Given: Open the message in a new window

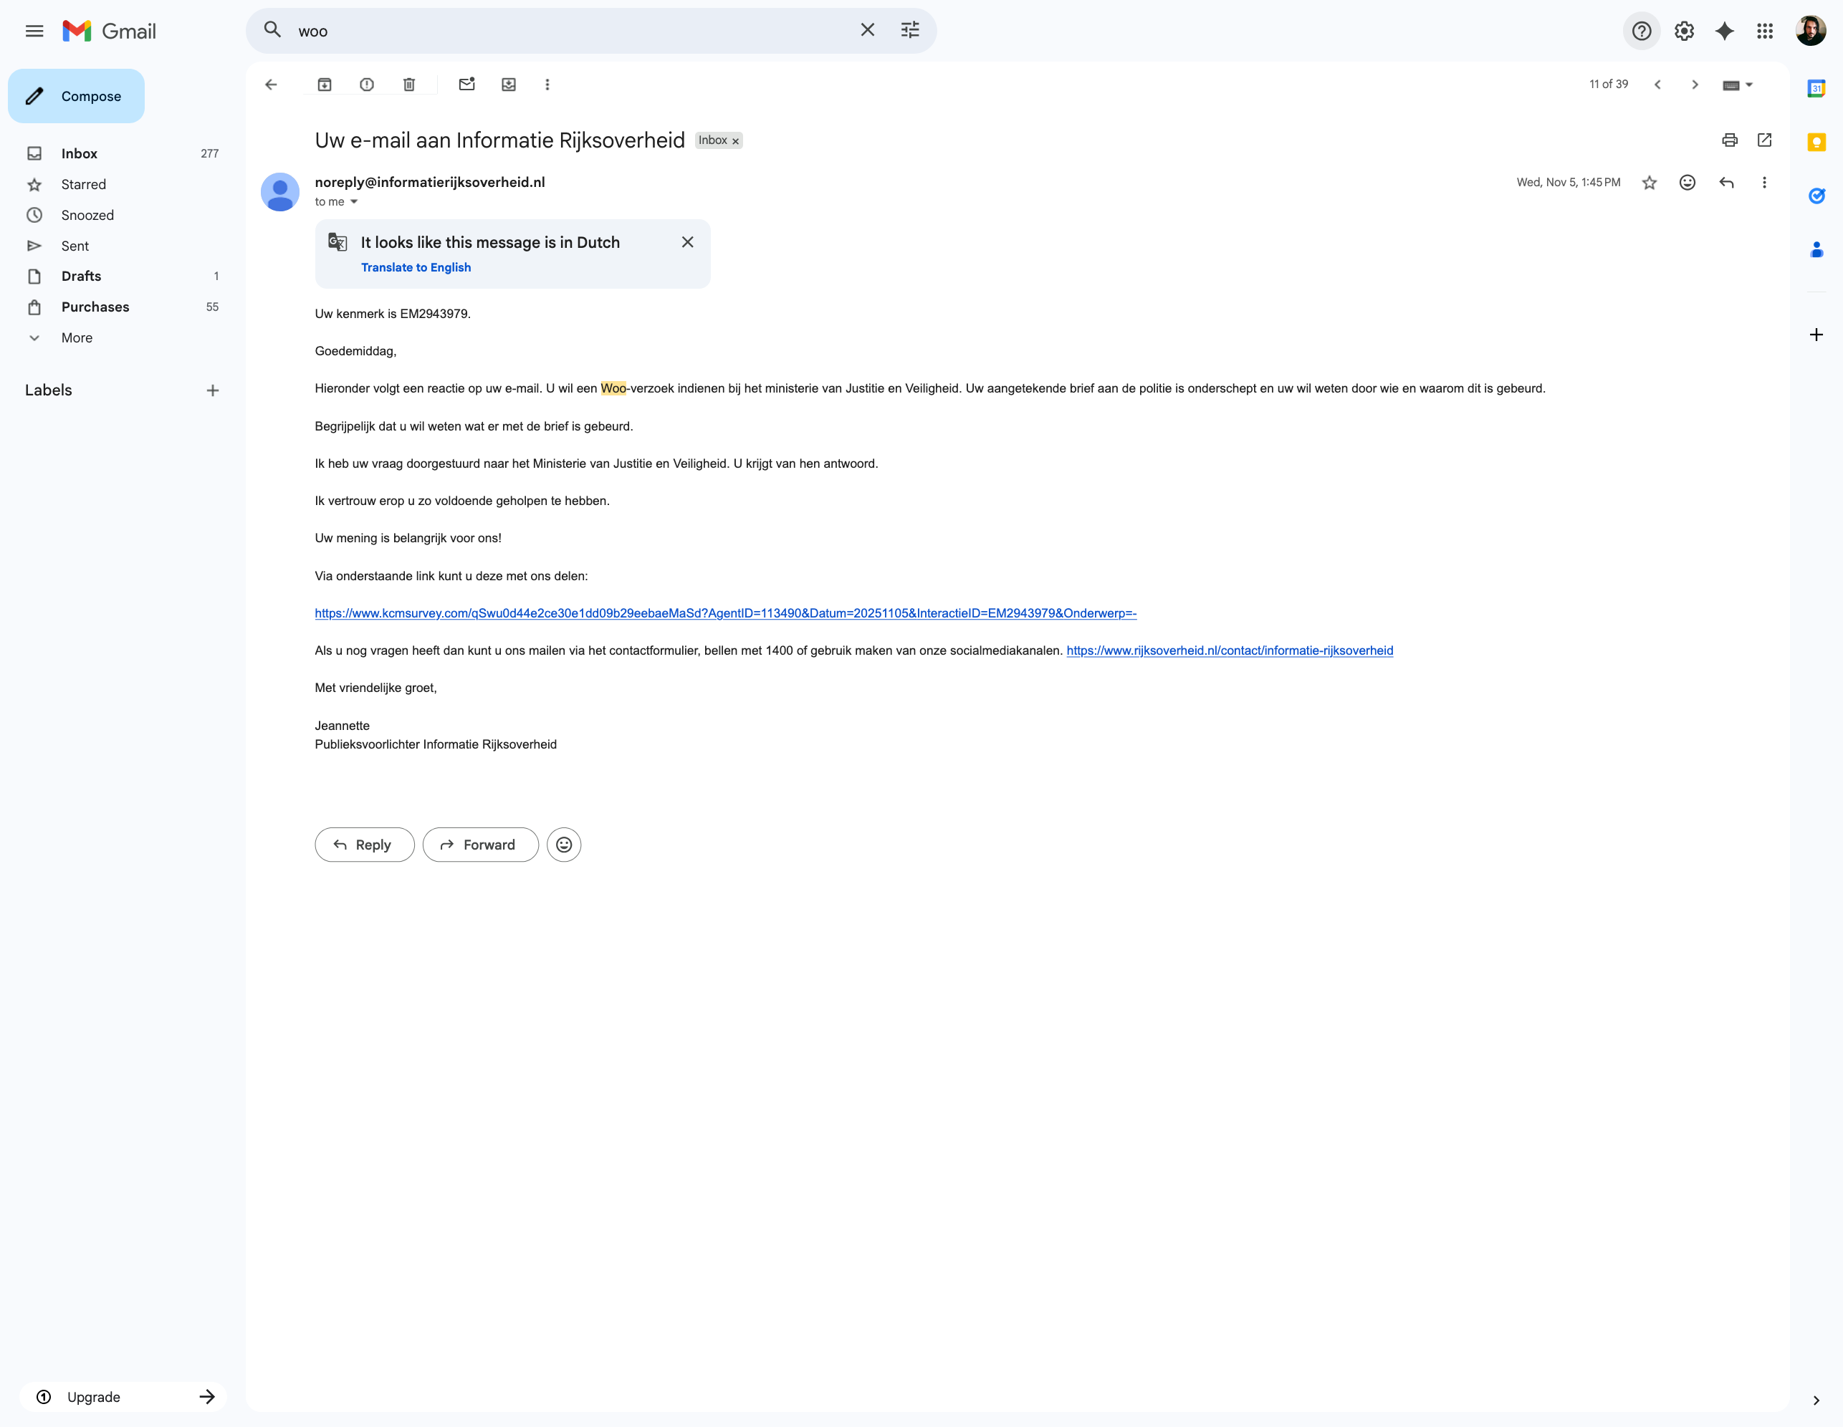Looking at the screenshot, I should click(x=1763, y=140).
